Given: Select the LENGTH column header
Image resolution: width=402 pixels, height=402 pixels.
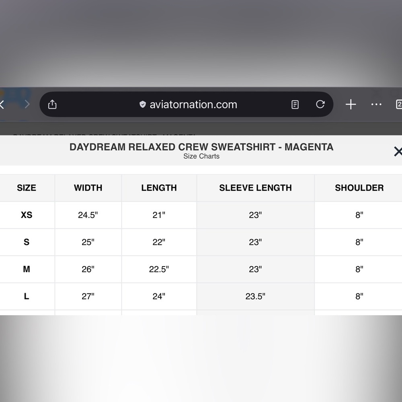Looking at the screenshot, I should [x=159, y=188].
